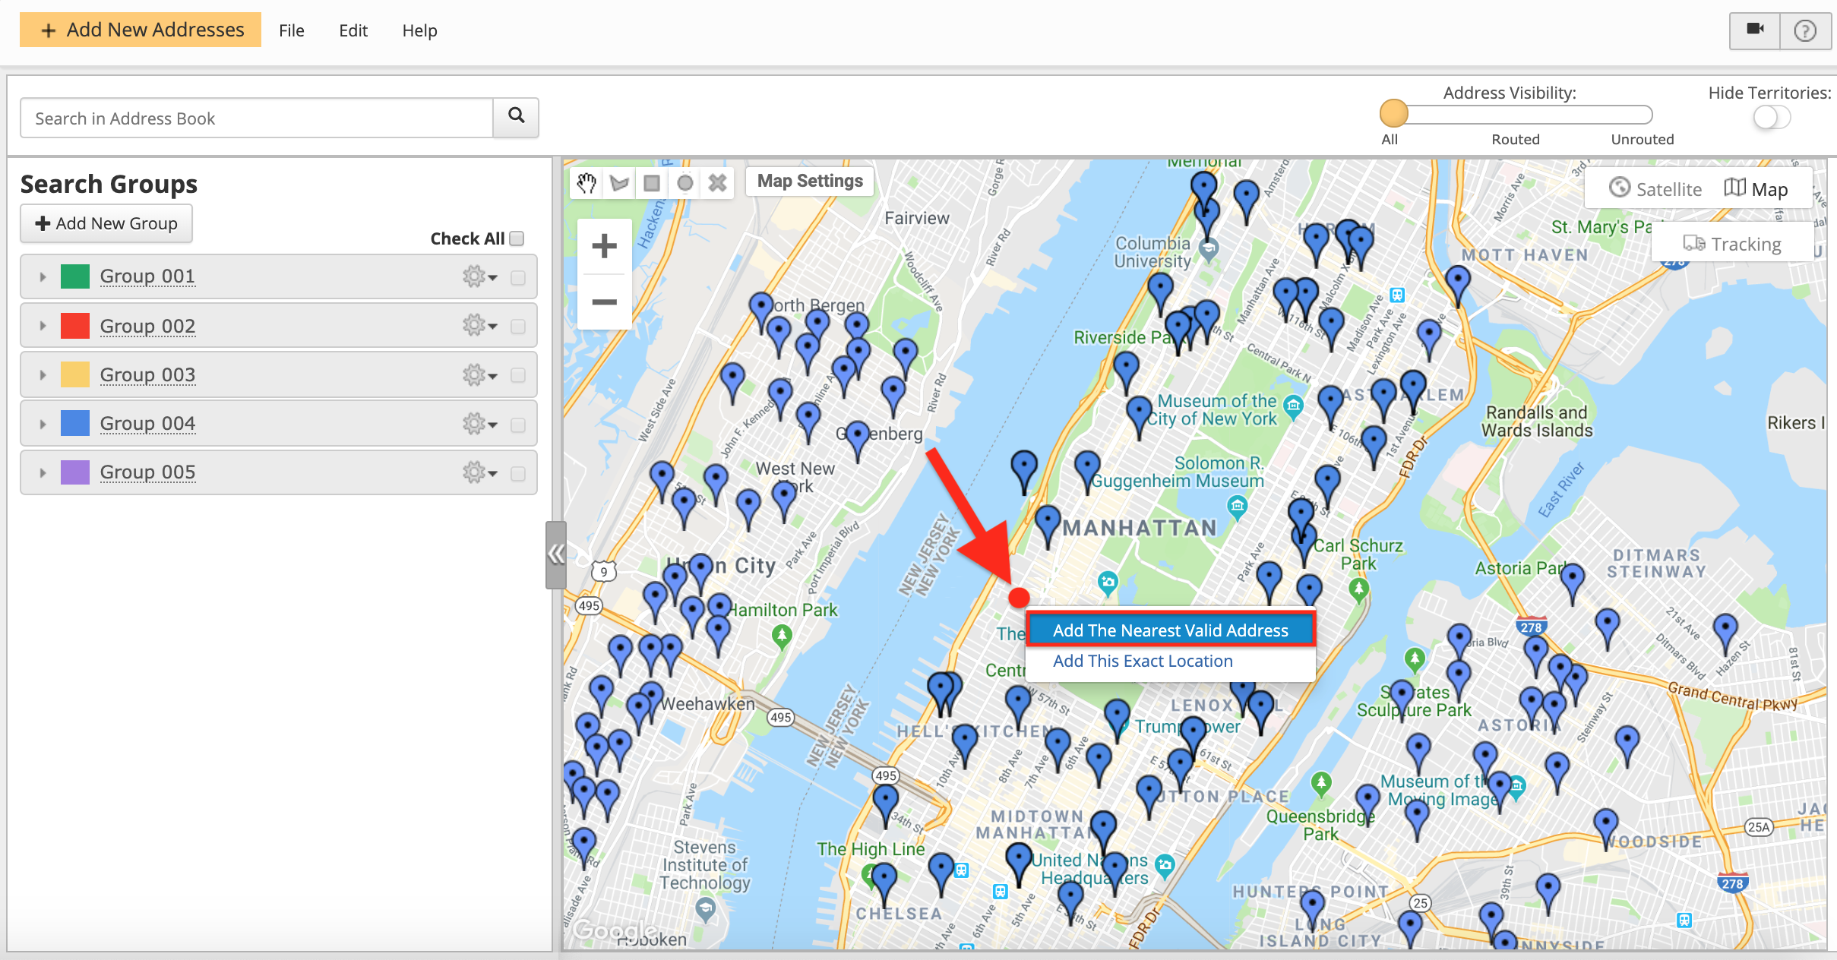1837x960 pixels.
Task: Check the Group 003 checkbox
Action: point(518,375)
